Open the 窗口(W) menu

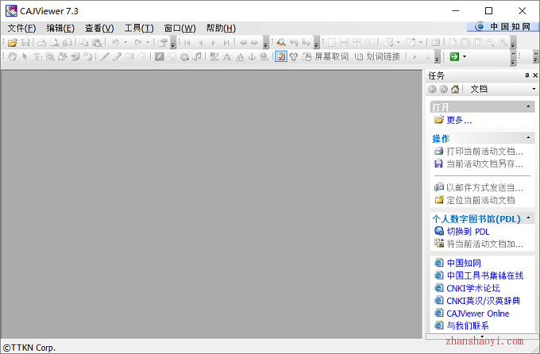pos(179,29)
